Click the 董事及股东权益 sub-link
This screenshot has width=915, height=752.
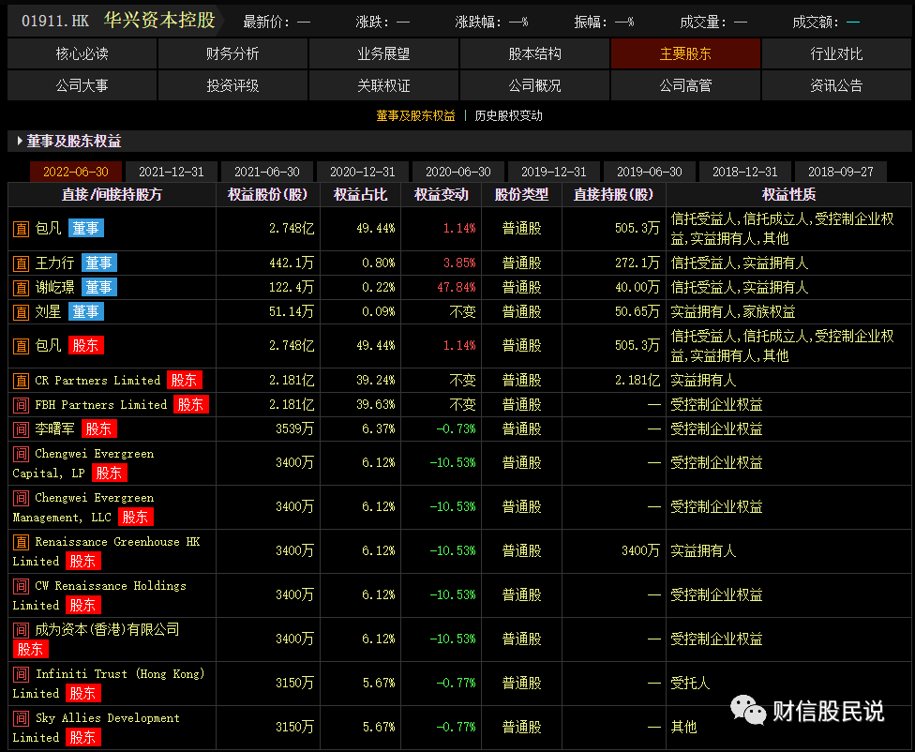point(415,115)
